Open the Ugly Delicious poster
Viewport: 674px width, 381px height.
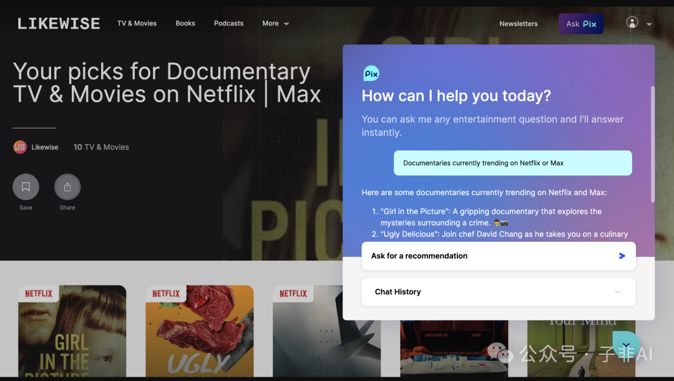(x=200, y=331)
